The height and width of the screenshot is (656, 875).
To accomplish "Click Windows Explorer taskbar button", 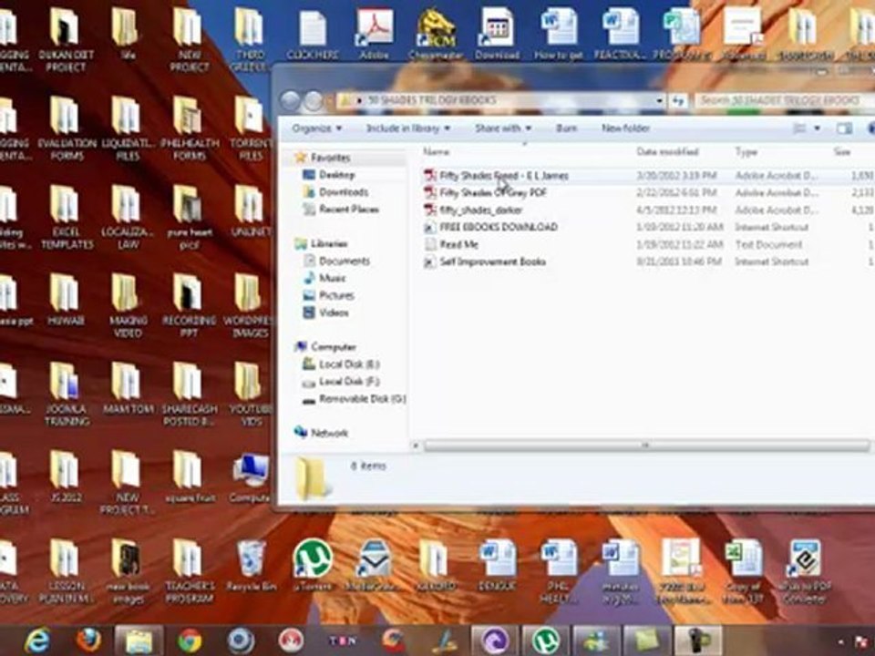I will [x=139, y=641].
